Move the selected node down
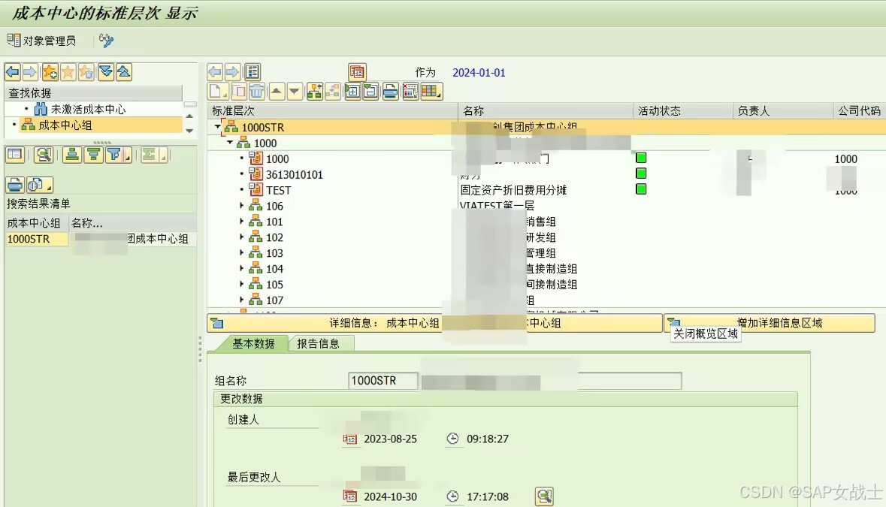Viewport: 886px width, 507px height. point(295,92)
